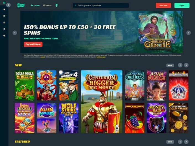The width and height of the screenshot is (195, 146).
Task: Click the Super Play logo
Action: point(21,5)
